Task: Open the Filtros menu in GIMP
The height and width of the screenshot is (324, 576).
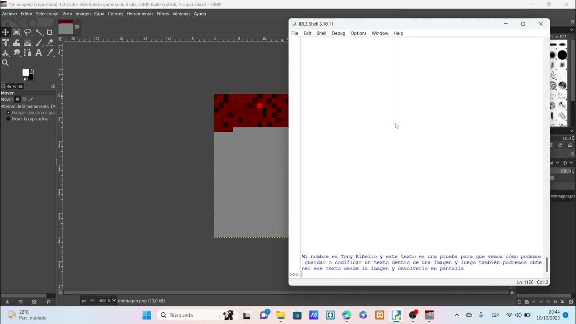Action: 163,13
